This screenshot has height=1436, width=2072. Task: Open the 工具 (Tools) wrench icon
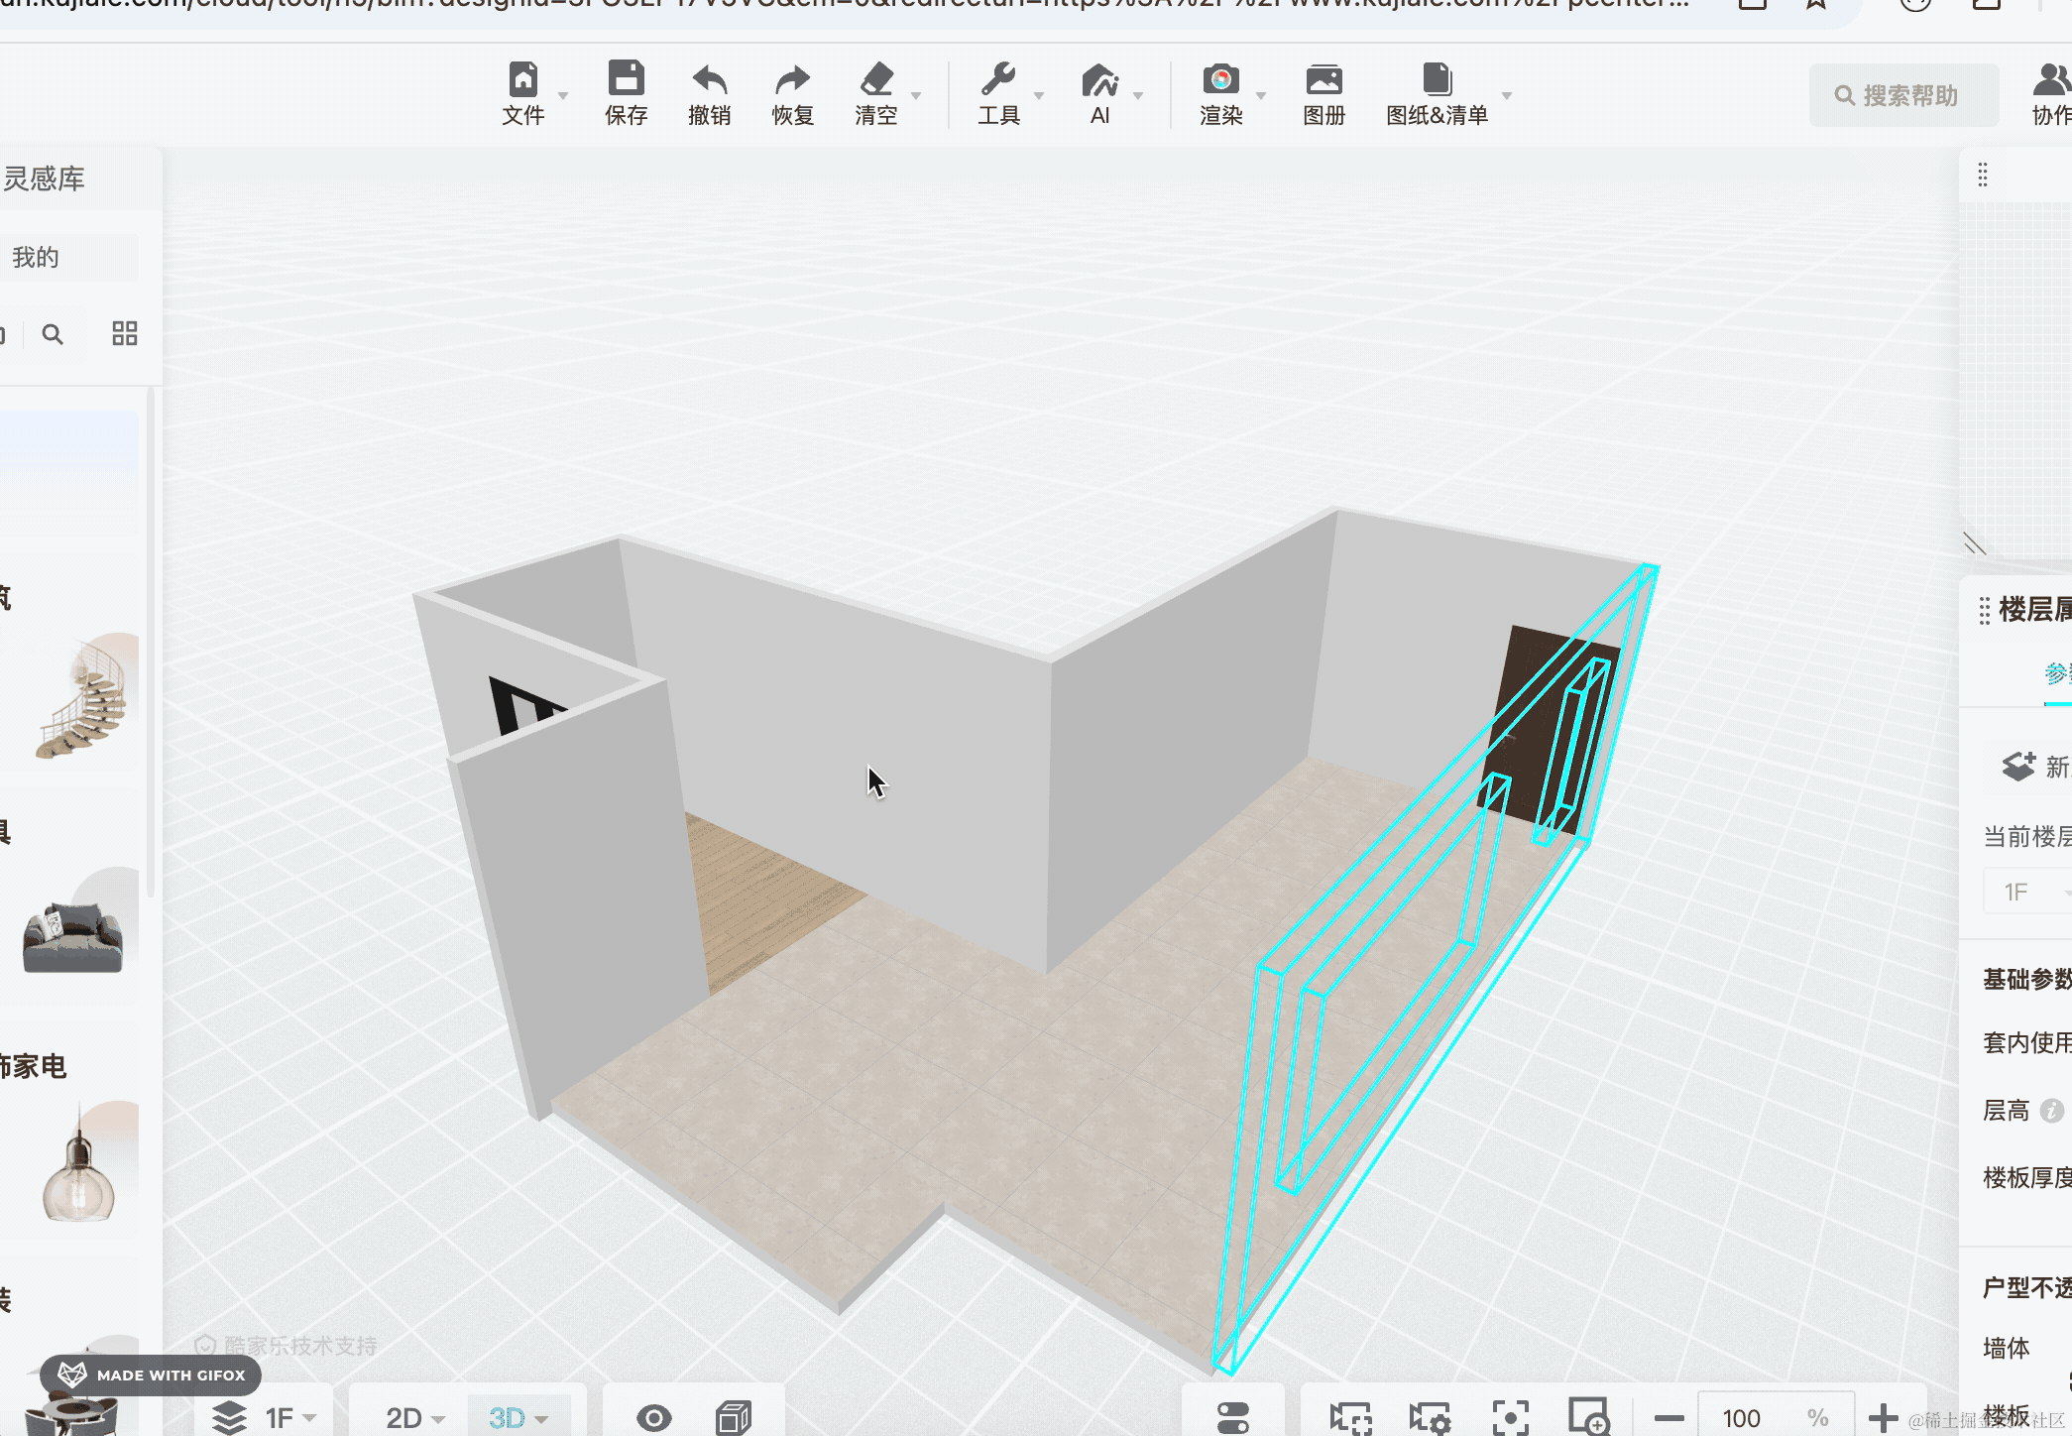[x=997, y=79]
